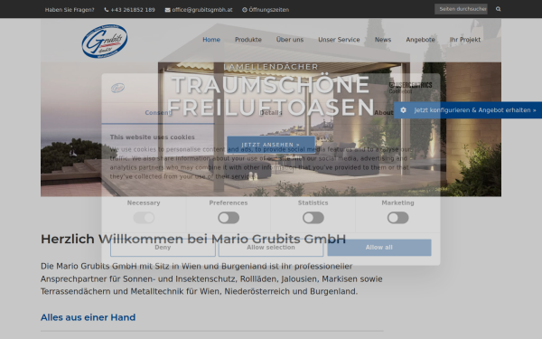The height and width of the screenshot is (339, 542).
Task: Click the Haben Sie Fragen? text
Action: tap(70, 10)
